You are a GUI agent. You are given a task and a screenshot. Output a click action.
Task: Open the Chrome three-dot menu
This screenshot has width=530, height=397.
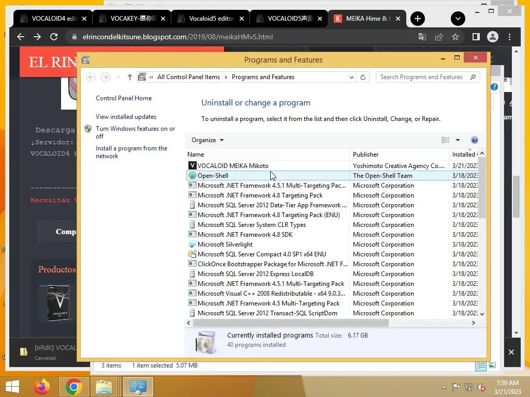[x=509, y=37]
